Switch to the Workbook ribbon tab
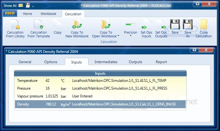 [x=48, y=14]
